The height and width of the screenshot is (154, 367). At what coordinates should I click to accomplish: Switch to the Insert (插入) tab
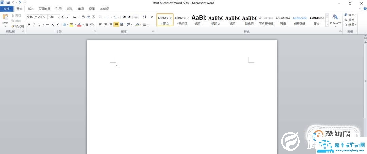coord(31,9)
